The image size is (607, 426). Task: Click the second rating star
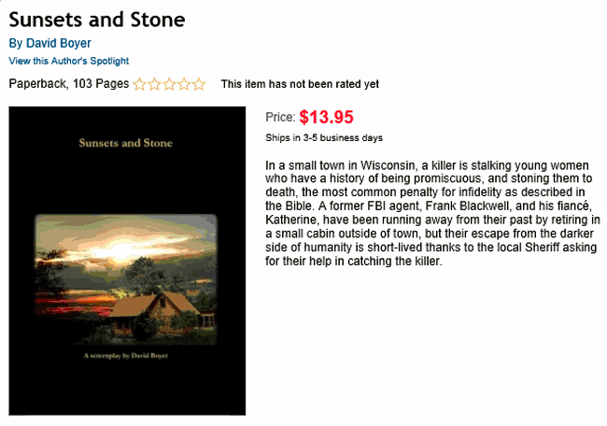coord(154,84)
